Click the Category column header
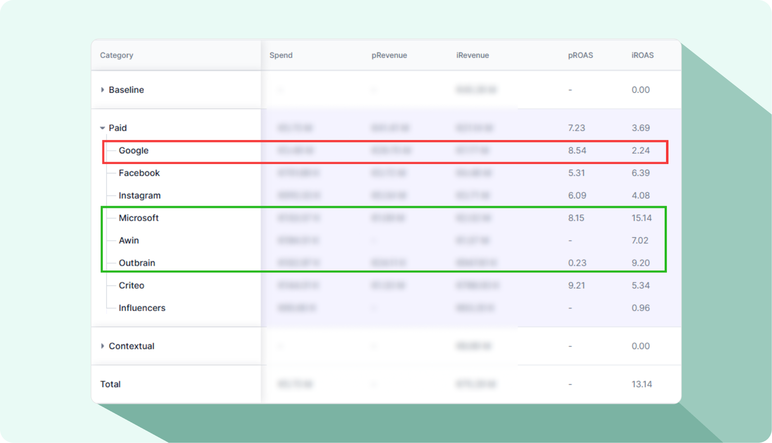Image resolution: width=772 pixels, height=443 pixels. coord(116,55)
